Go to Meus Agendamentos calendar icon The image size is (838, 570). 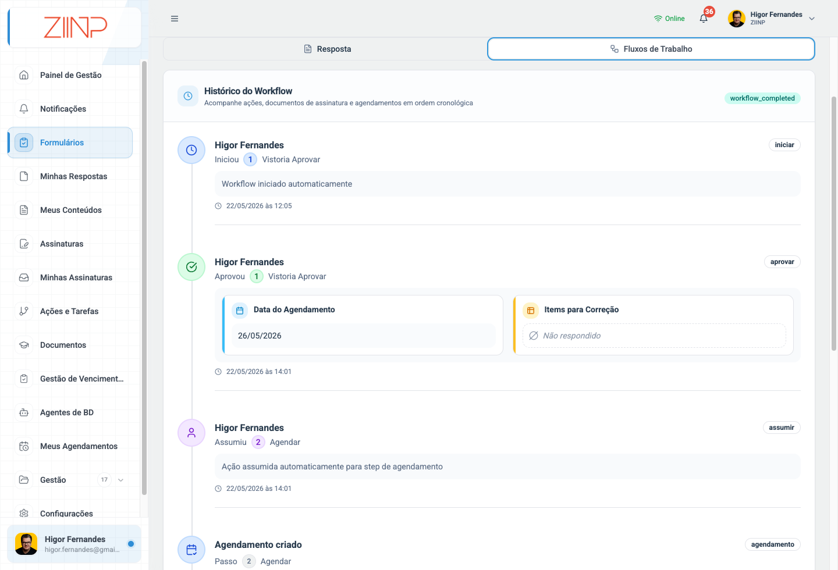(24, 446)
